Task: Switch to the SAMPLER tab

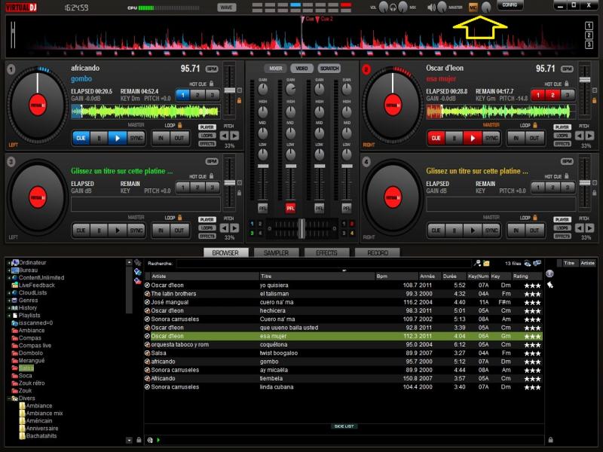Action: [x=276, y=253]
